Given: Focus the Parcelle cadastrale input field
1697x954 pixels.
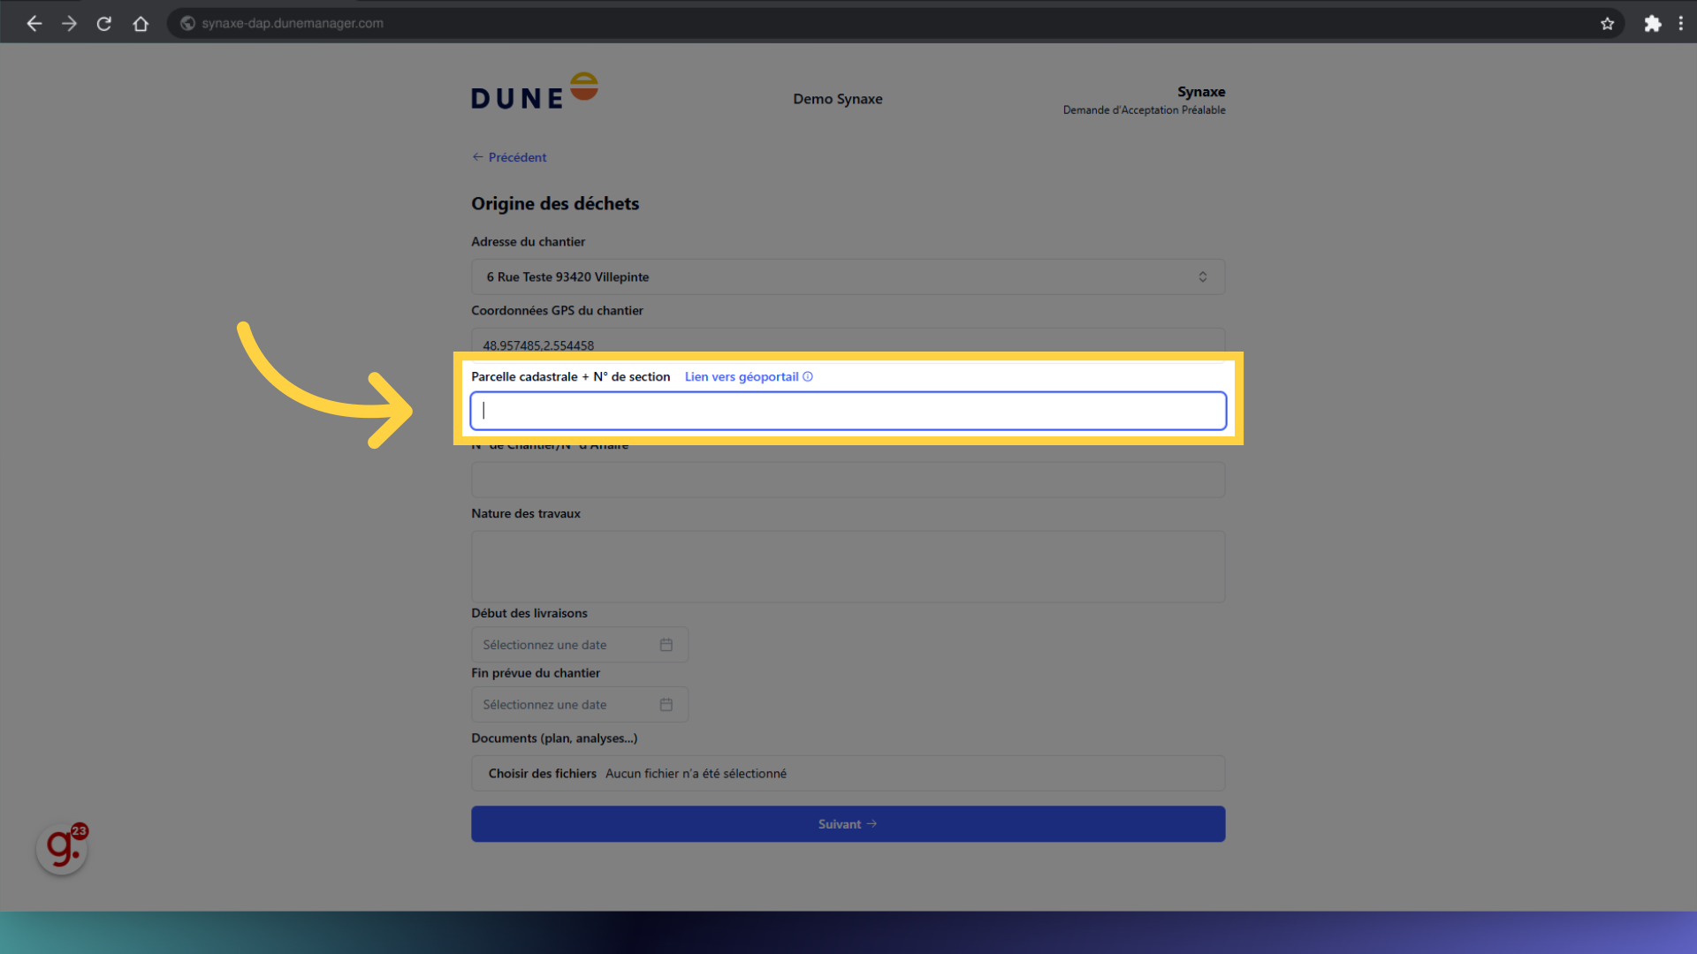Looking at the screenshot, I should pyautogui.click(x=847, y=412).
